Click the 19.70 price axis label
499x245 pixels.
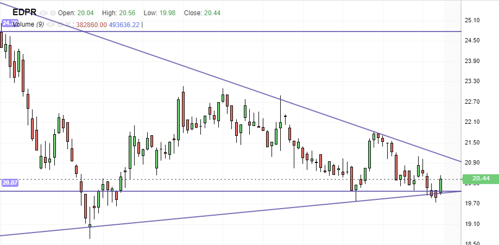coord(472,203)
